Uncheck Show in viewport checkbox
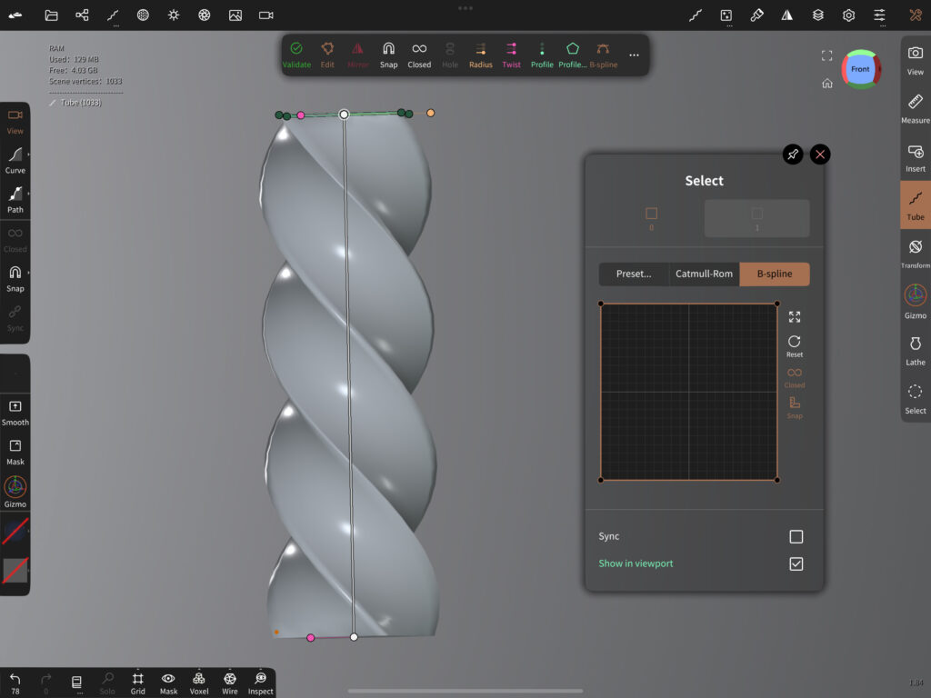Viewport: 931px width, 698px height. [796, 564]
